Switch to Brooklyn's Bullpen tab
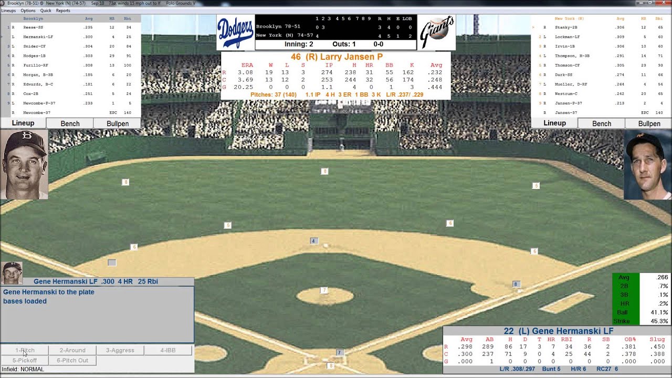The height and width of the screenshot is (378, 672). coord(118,123)
